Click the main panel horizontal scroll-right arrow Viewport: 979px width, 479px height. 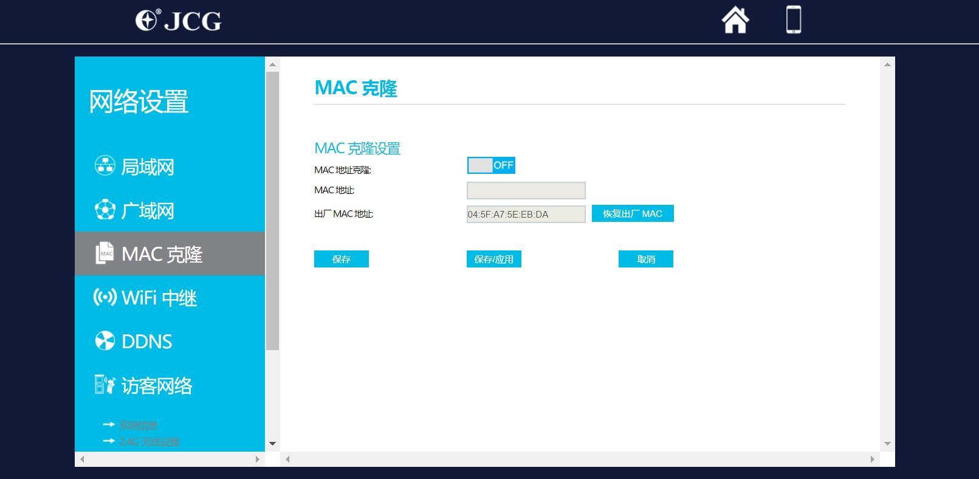[x=872, y=459]
